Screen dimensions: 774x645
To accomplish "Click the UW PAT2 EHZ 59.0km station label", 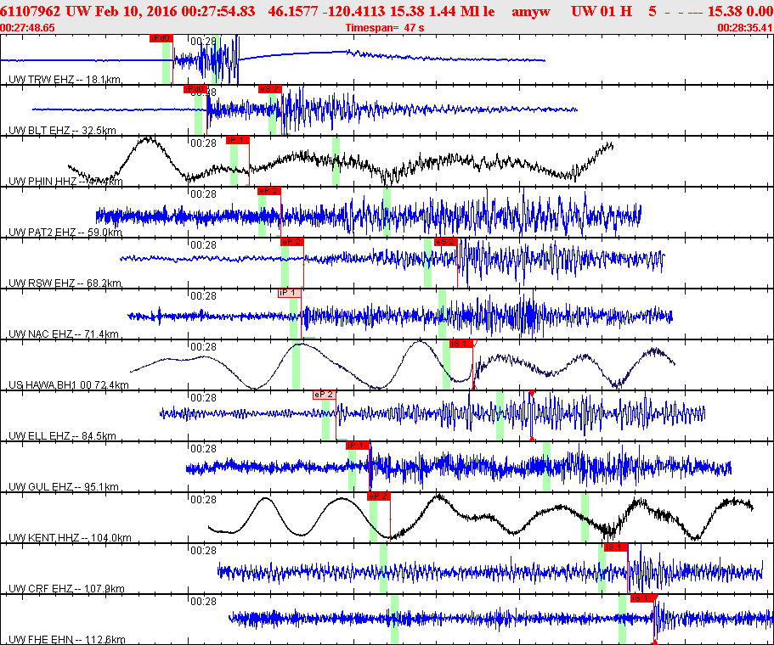I will tap(65, 233).
